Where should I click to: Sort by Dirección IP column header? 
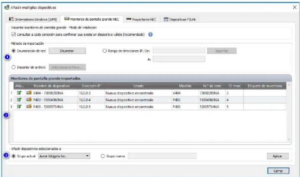91,86
